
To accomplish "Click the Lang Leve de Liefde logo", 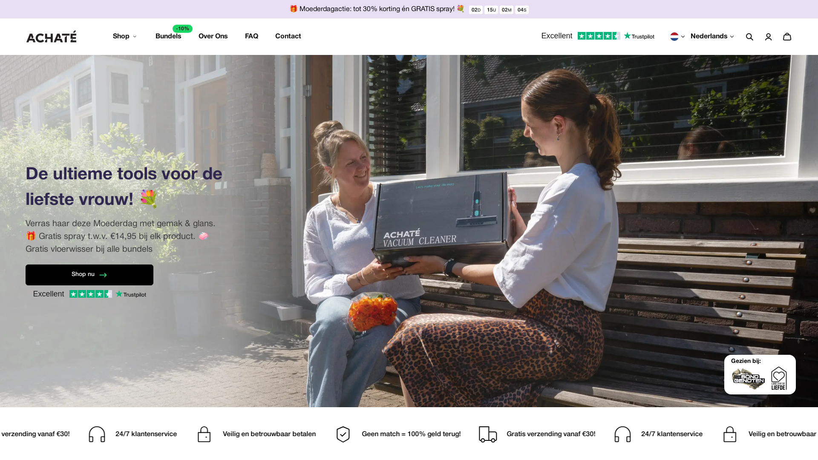I will pyautogui.click(x=779, y=378).
